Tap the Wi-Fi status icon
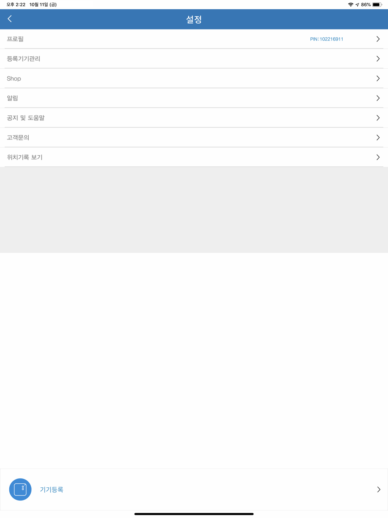Screen dimensions: 388x518 (x=351, y=5)
